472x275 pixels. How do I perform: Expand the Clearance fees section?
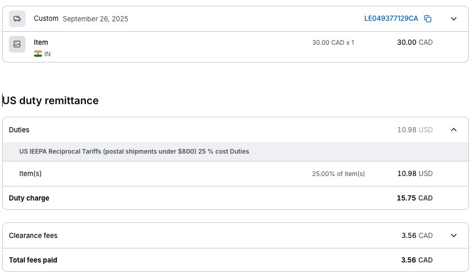coord(453,235)
